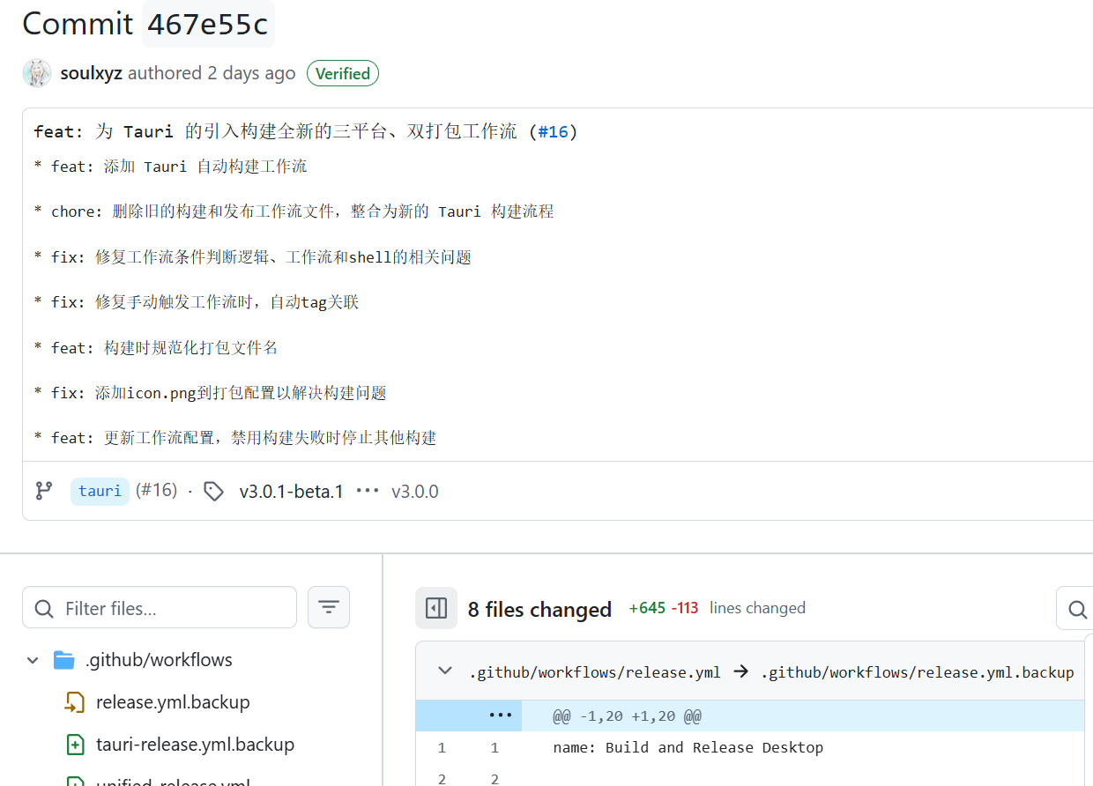Click the tag icon beside v3.0.1-beta.1
The height and width of the screenshot is (786, 1093).
click(x=213, y=492)
